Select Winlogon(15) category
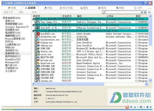This screenshot has height=111, width=154. [x=12, y=62]
